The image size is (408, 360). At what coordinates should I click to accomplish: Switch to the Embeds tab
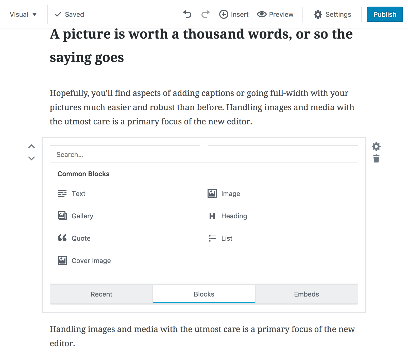(x=306, y=294)
